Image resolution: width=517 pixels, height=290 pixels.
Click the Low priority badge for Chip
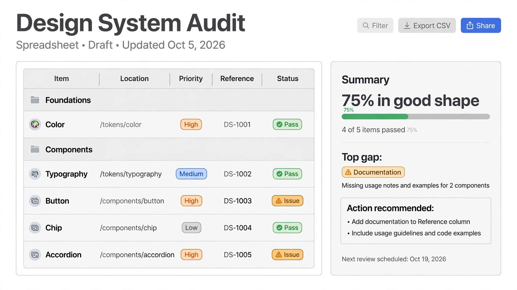click(191, 228)
